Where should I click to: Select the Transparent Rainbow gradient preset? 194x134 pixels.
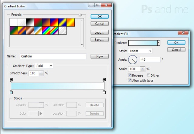pos(54,30)
